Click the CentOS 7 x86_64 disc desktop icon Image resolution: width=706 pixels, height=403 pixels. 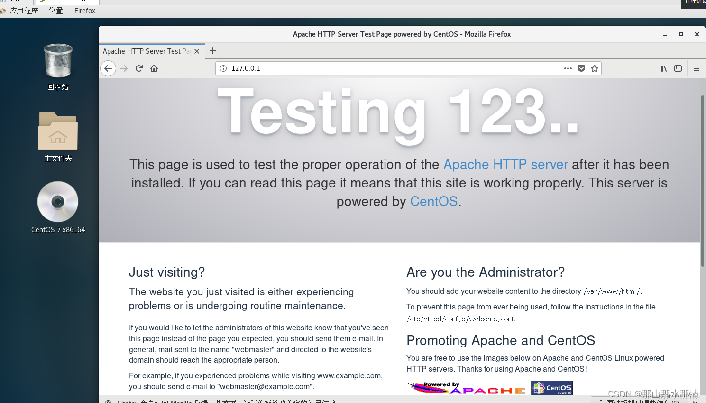pos(57,202)
